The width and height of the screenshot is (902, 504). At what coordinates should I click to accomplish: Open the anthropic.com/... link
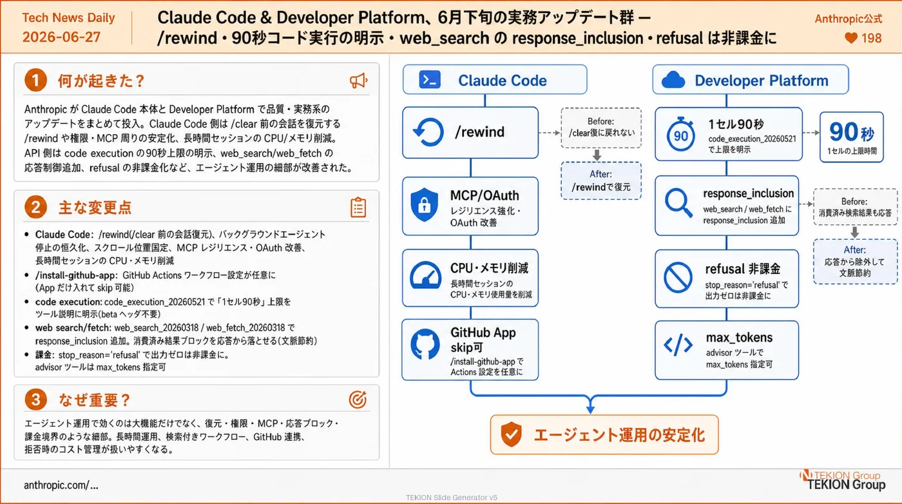pos(61,485)
